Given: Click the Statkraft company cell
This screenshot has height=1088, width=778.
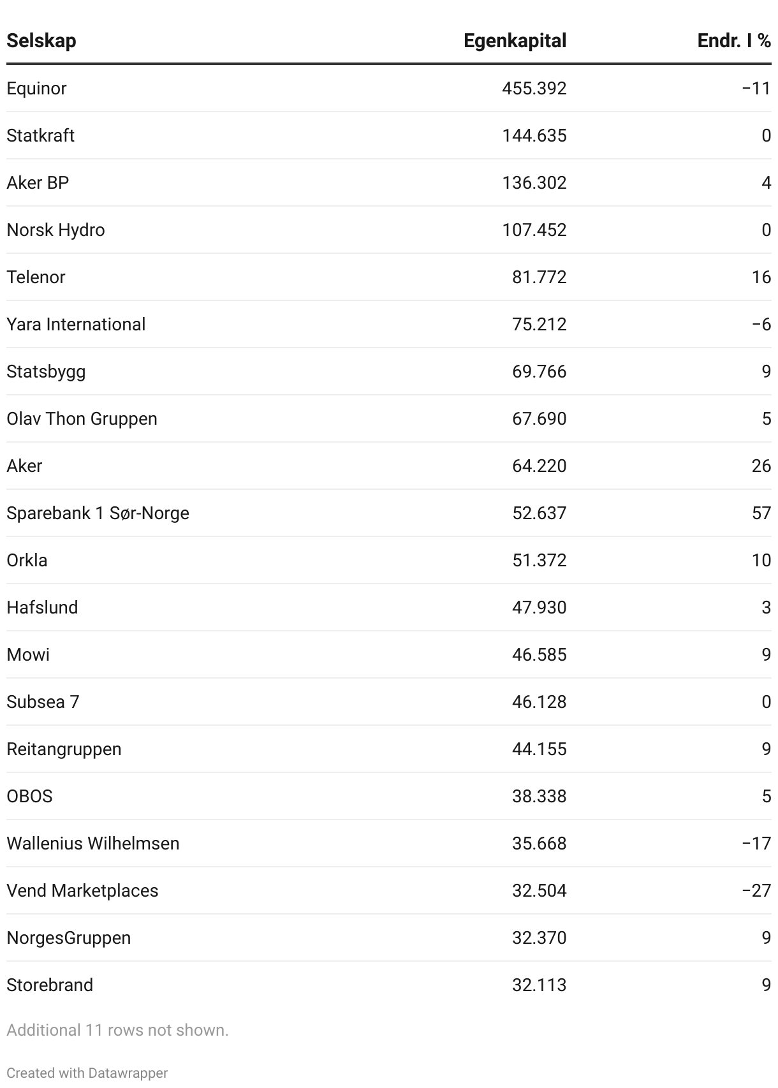Looking at the screenshot, I should pos(40,135).
